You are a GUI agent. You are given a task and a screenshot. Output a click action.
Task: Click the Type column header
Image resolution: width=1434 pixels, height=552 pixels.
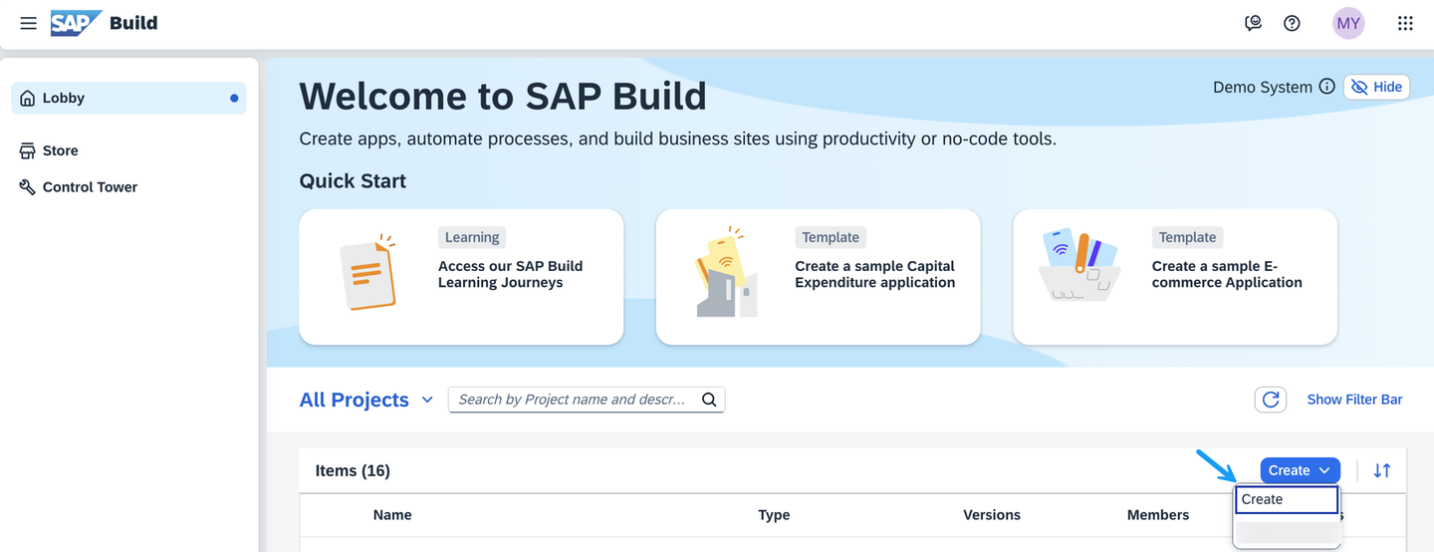click(774, 515)
